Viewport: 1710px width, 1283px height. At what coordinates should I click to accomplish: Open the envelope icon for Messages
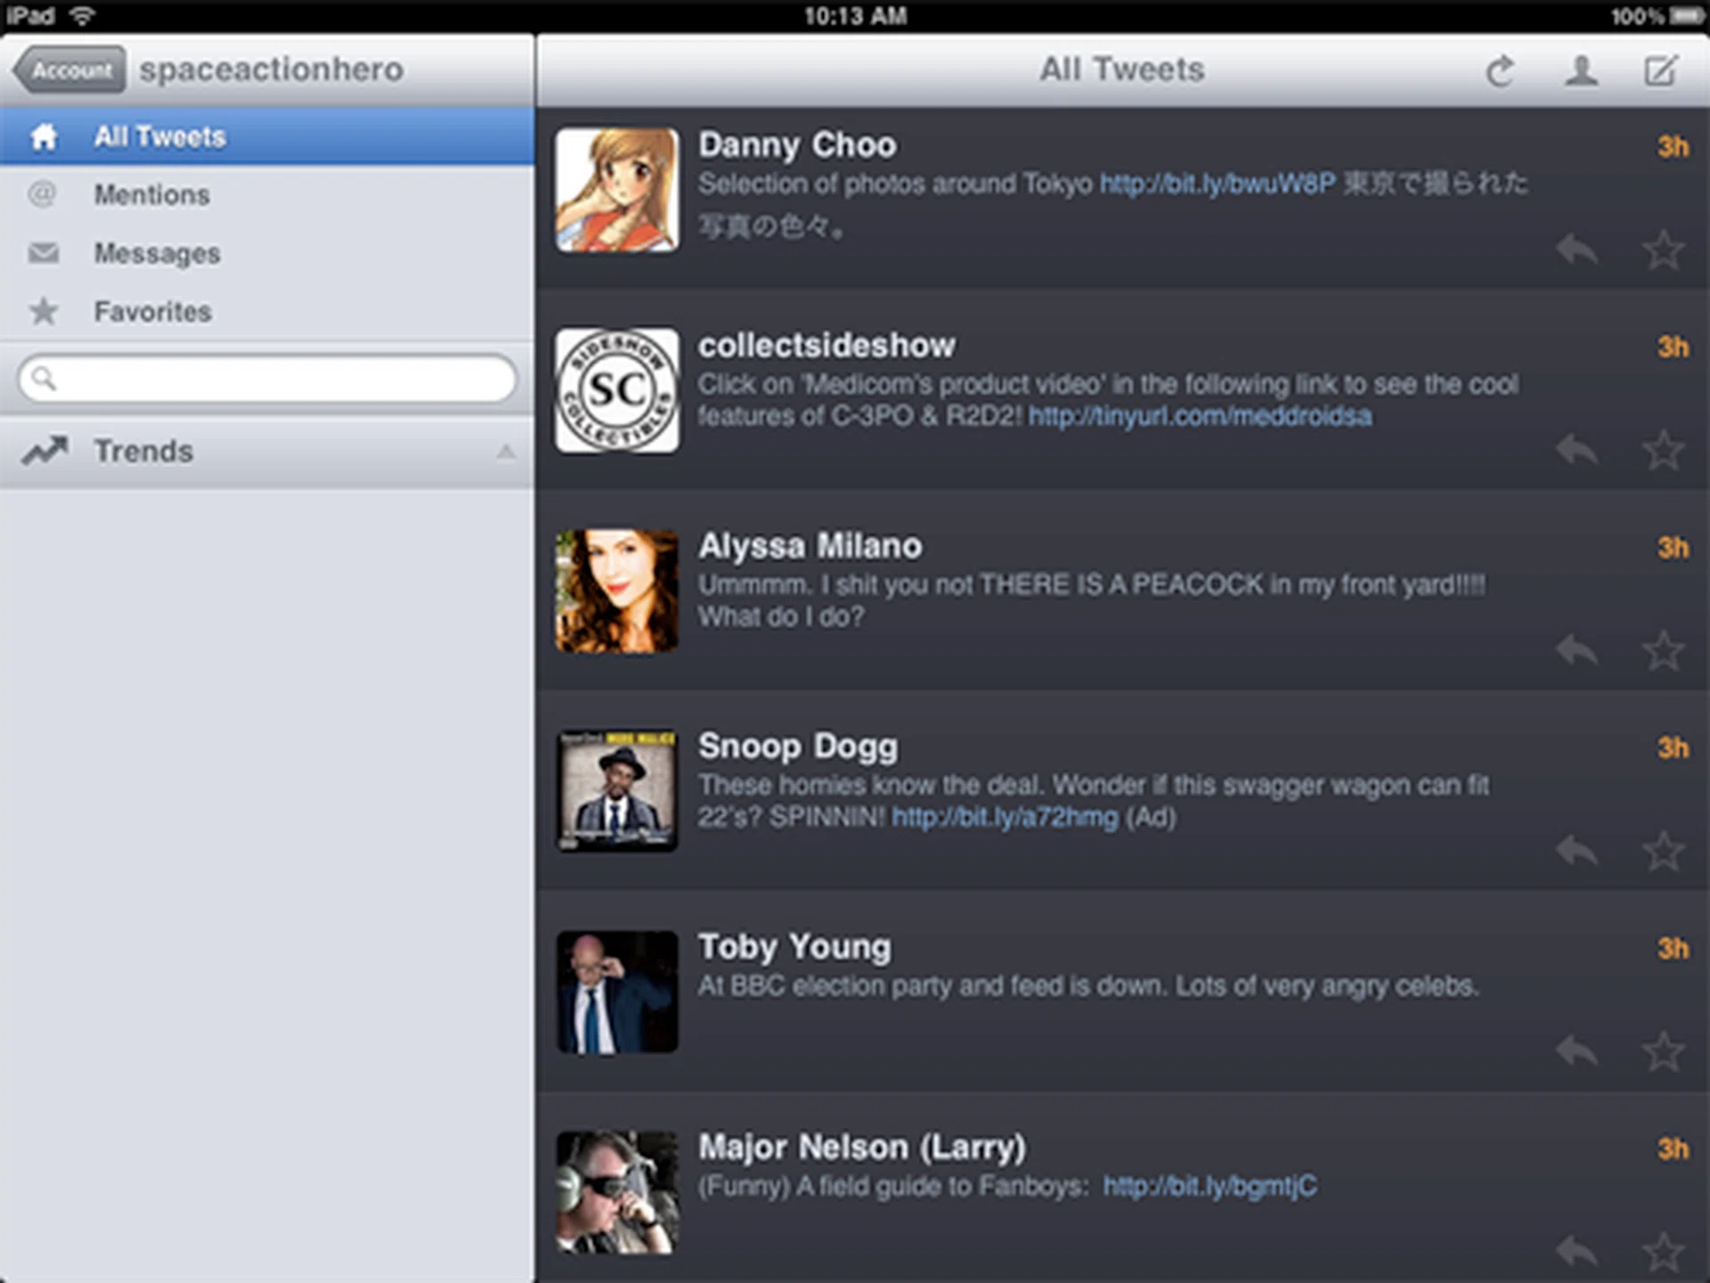click(43, 253)
